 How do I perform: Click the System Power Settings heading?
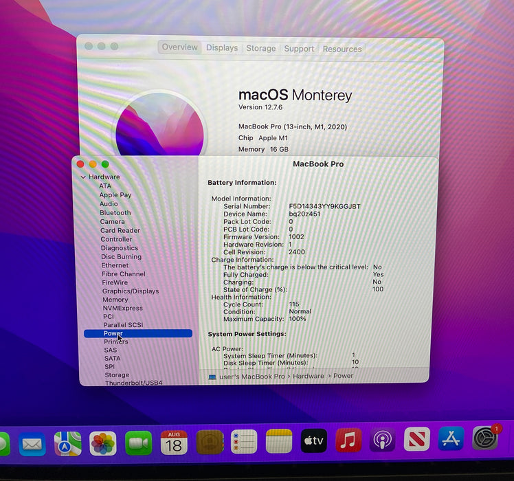tap(247, 334)
